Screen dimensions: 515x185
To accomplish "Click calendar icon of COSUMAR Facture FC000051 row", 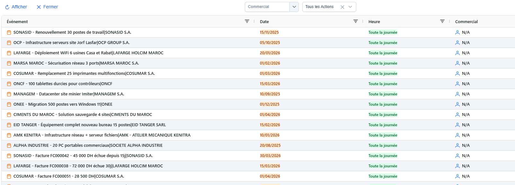I will (x=9, y=176).
